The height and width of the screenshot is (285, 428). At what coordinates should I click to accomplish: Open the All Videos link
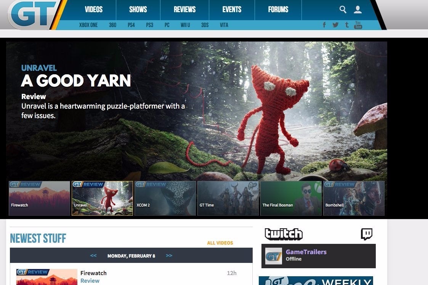pos(220,243)
